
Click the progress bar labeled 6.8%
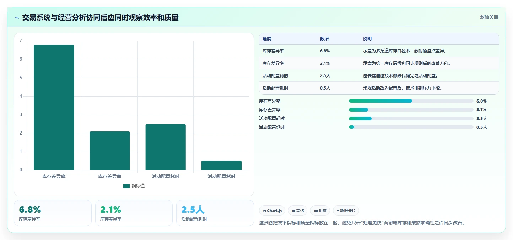411,101
